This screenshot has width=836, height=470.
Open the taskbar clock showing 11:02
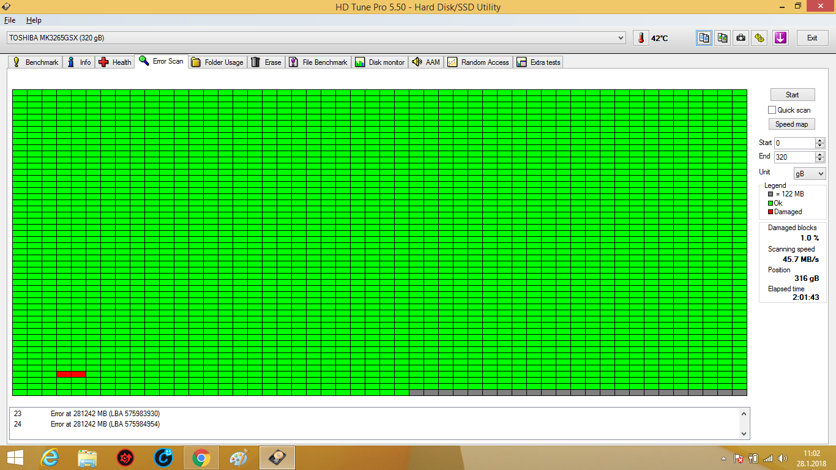tap(812, 458)
